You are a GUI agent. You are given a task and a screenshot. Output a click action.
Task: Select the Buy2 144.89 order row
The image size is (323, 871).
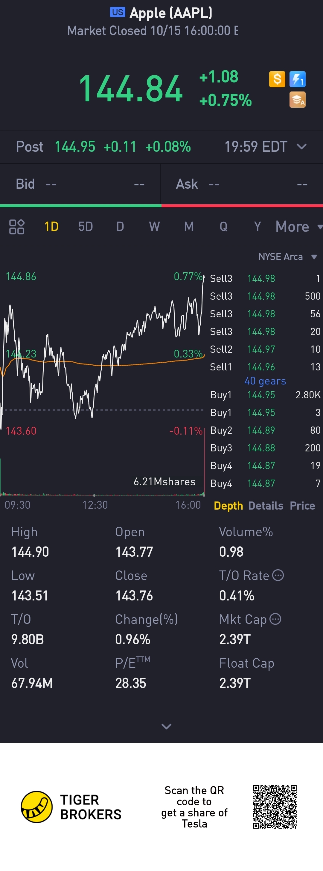[265, 430]
